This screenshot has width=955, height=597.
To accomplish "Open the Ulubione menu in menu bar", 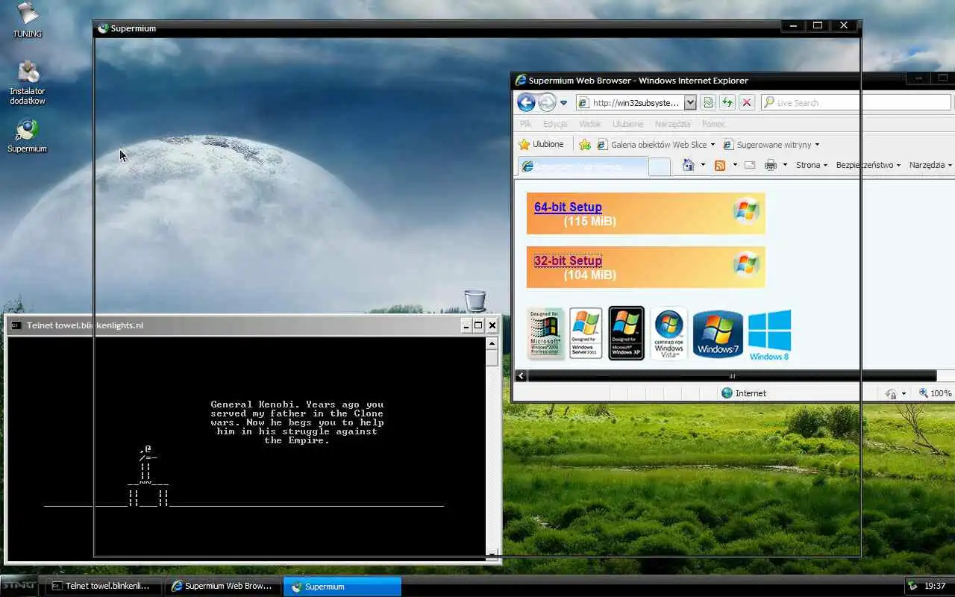I will [627, 124].
